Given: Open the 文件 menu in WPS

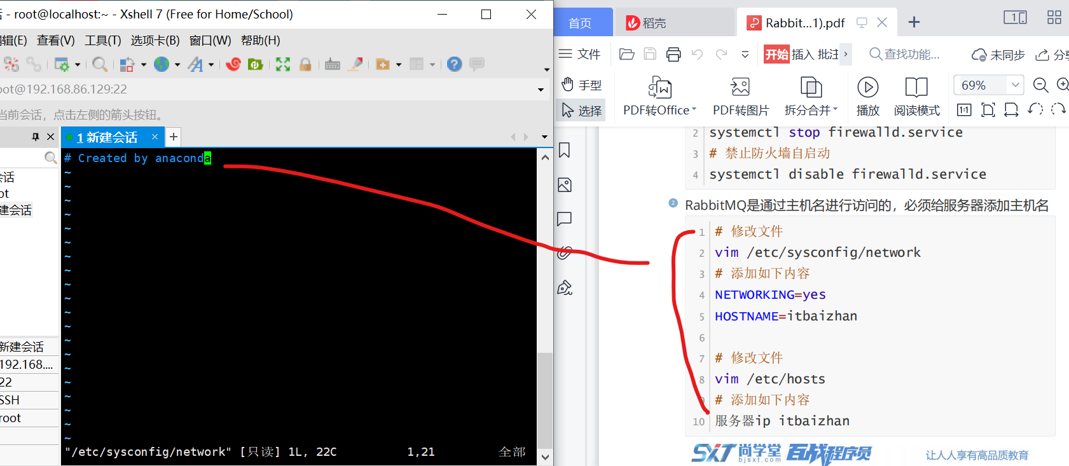Looking at the screenshot, I should tap(579, 54).
